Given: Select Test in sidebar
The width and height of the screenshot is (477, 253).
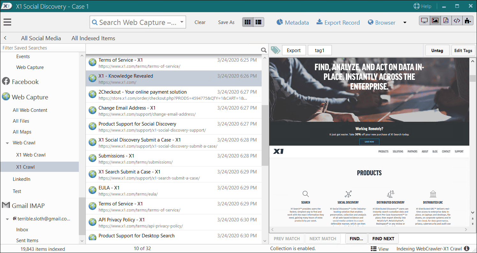Looking at the screenshot, I should click(17, 191).
